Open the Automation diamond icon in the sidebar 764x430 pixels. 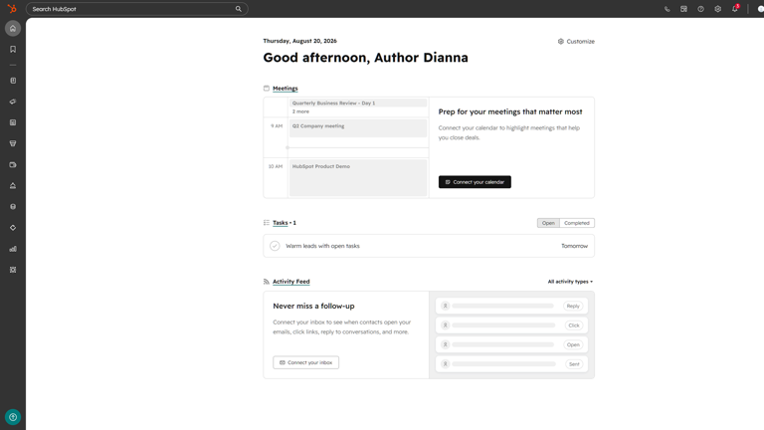(13, 228)
